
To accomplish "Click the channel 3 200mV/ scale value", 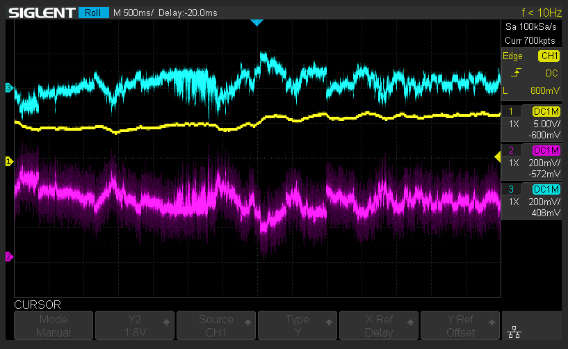I will (544, 202).
